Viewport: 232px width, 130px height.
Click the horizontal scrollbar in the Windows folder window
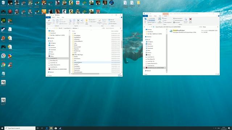[86, 74]
